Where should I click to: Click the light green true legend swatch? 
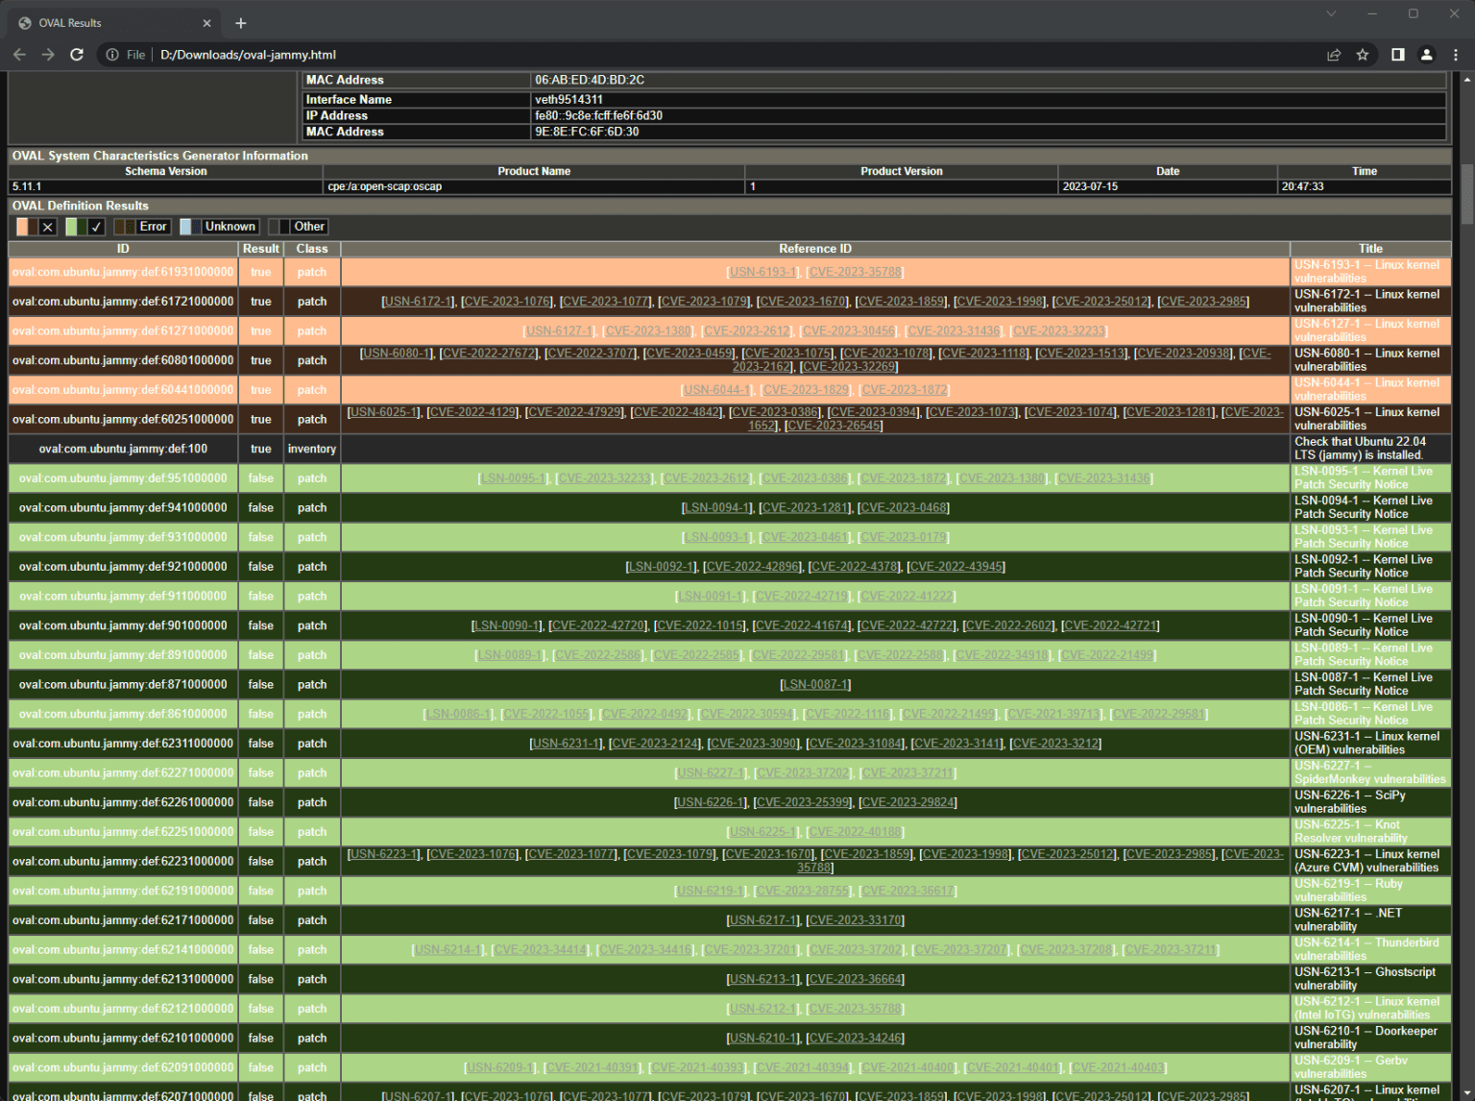73,226
